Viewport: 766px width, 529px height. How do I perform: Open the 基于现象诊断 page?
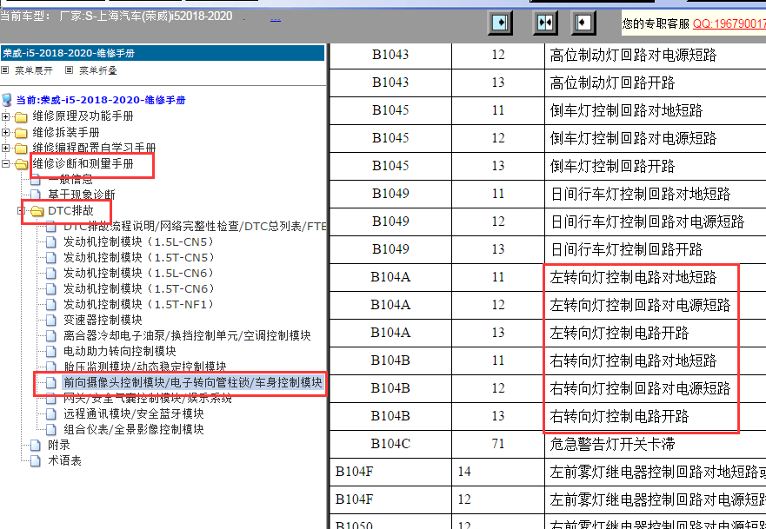tap(82, 195)
